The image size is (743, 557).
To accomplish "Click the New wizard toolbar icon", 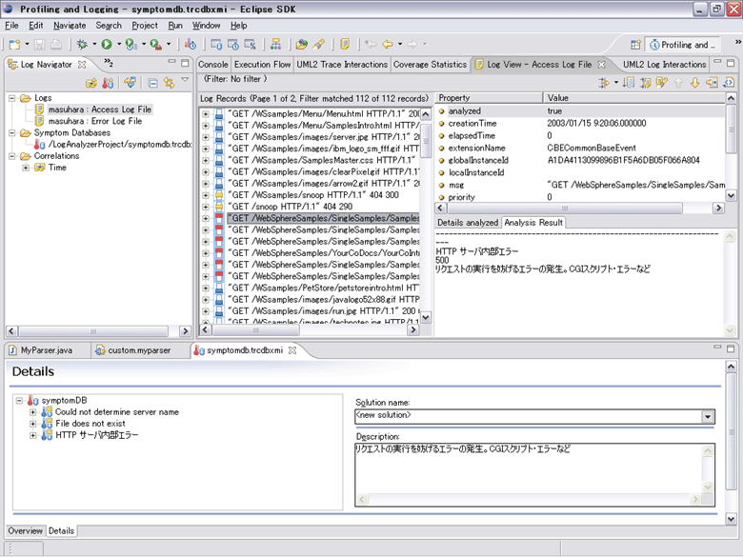I will tap(14, 45).
